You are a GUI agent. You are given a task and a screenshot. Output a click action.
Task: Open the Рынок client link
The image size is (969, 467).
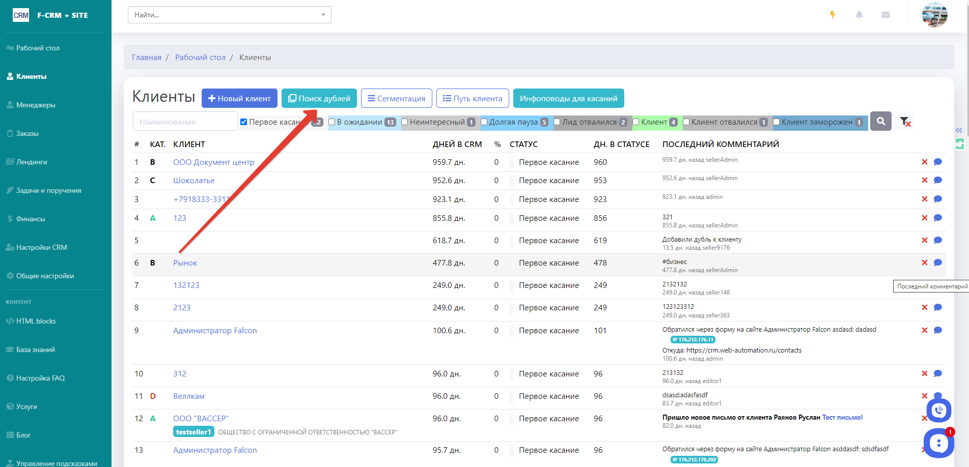(185, 263)
